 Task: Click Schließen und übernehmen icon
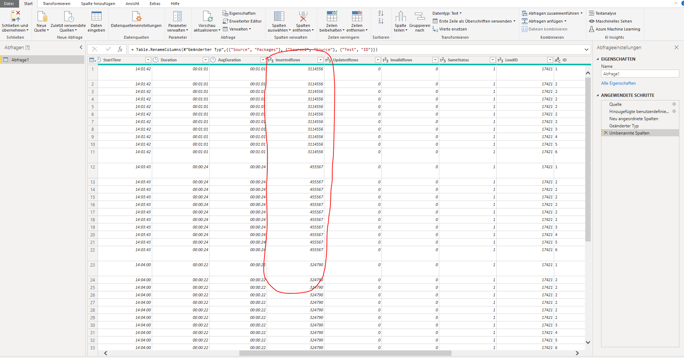[x=15, y=17]
